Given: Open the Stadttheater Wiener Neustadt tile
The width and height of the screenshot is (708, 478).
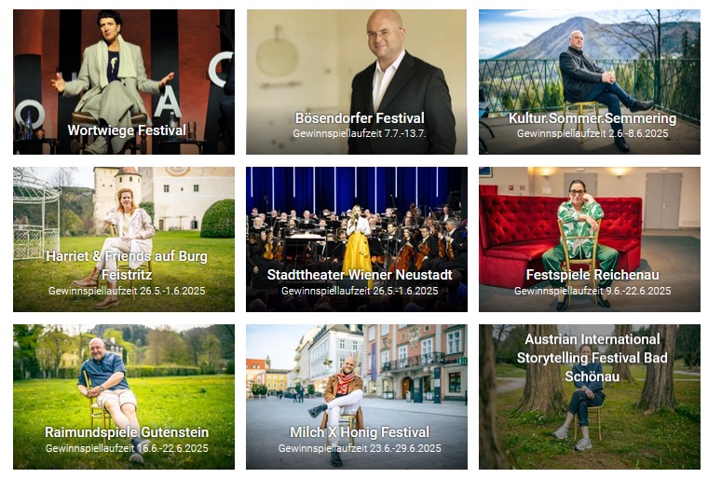Looking at the screenshot, I should tap(357, 239).
